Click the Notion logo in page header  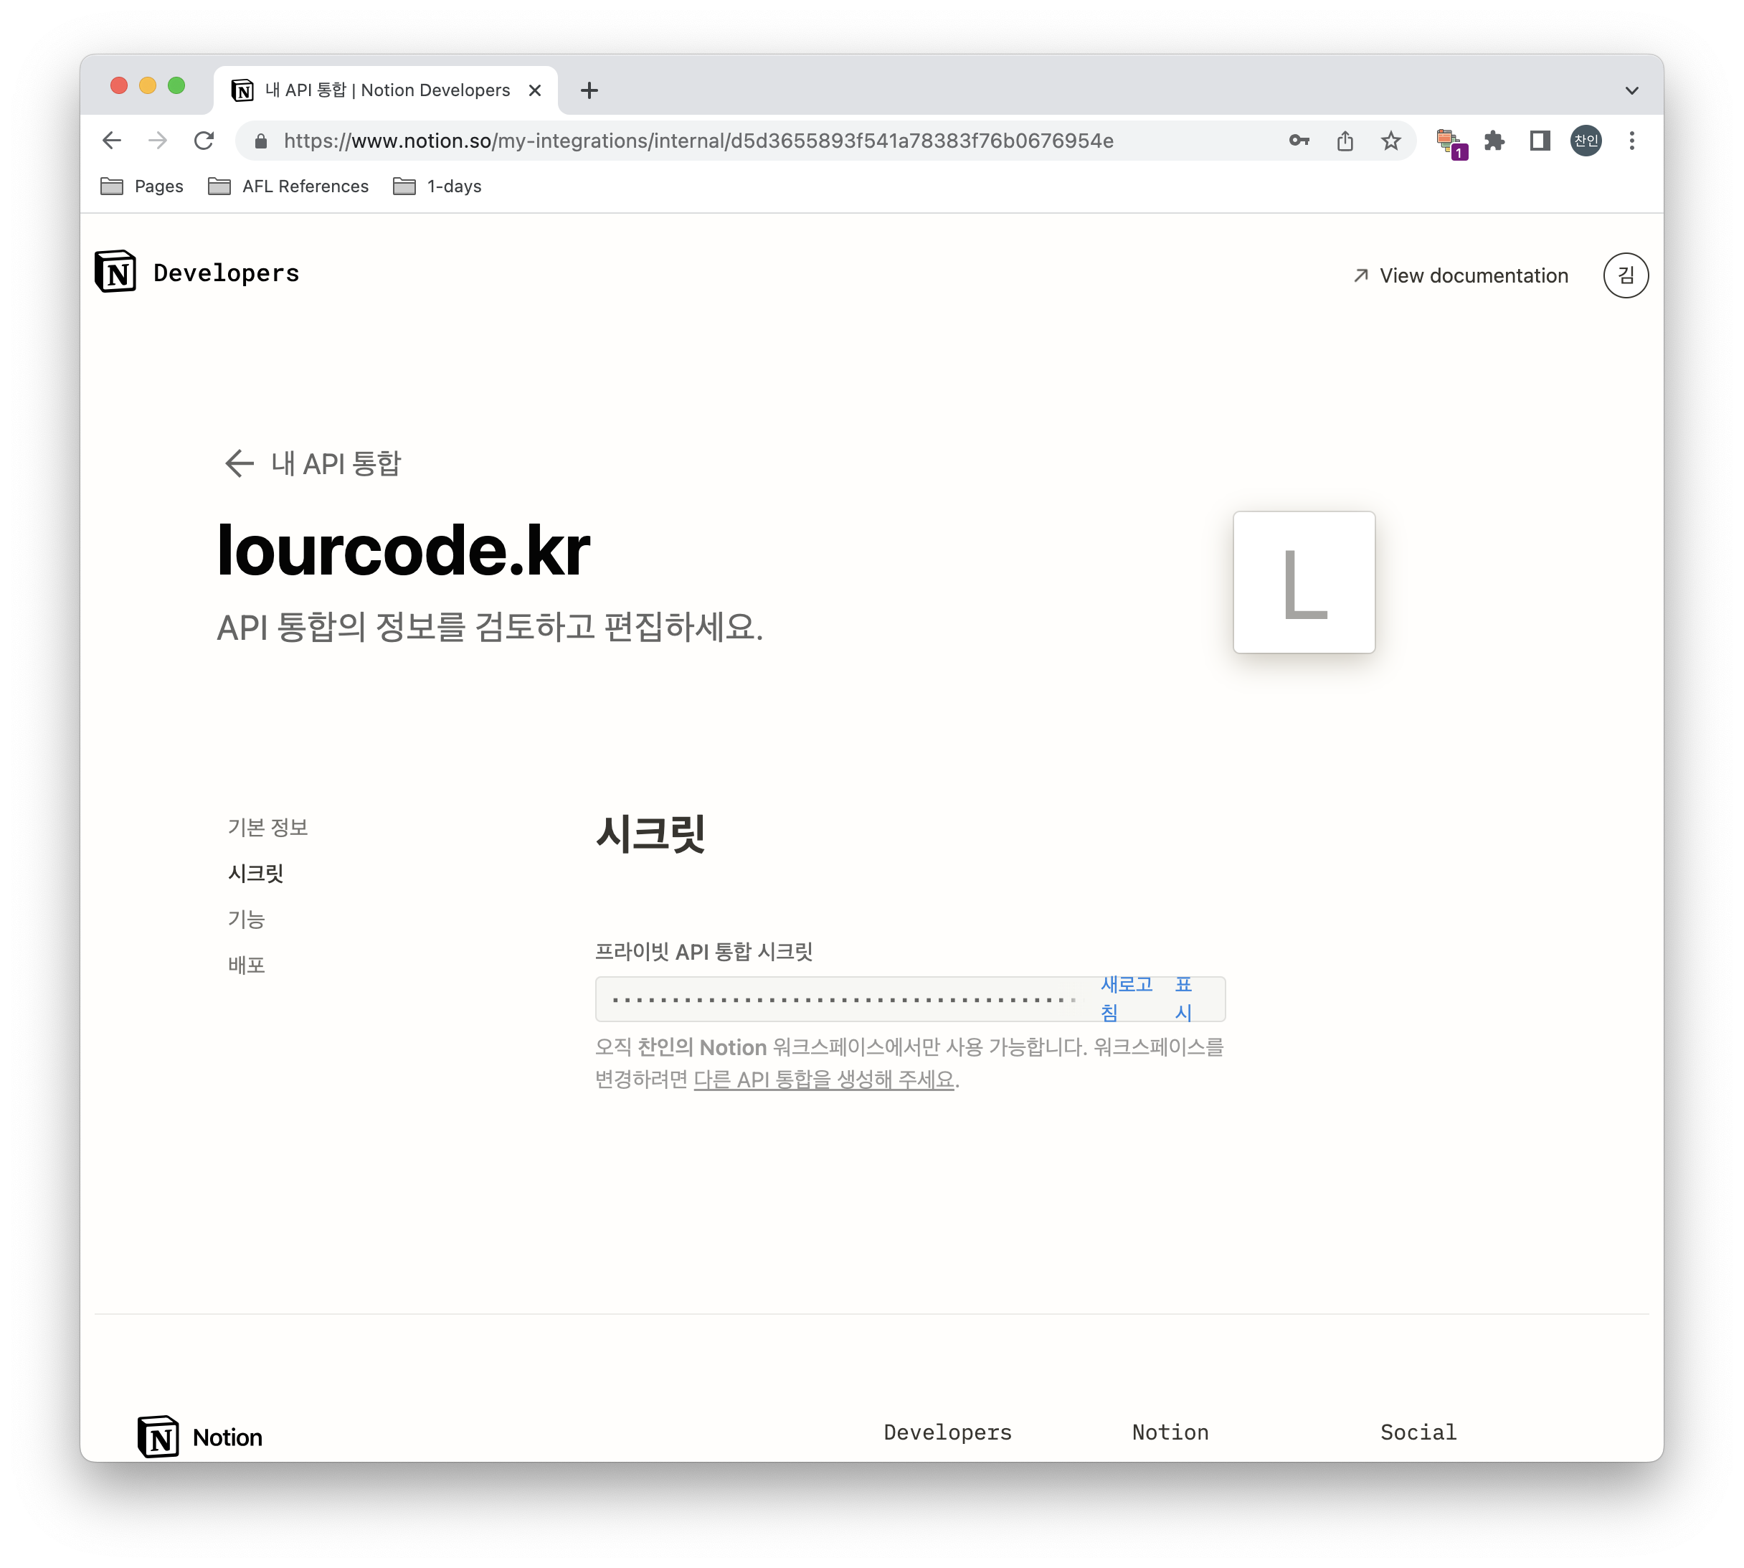coord(115,273)
